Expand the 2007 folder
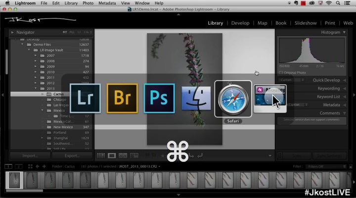356x198 pixels. click(x=36, y=55)
